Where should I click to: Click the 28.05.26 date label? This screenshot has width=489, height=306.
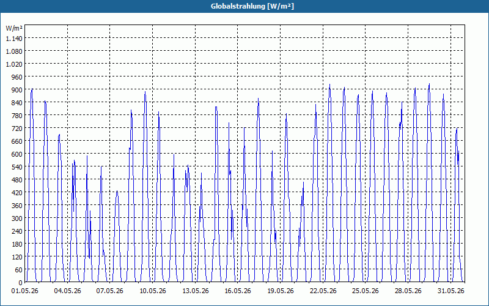coord(408,291)
